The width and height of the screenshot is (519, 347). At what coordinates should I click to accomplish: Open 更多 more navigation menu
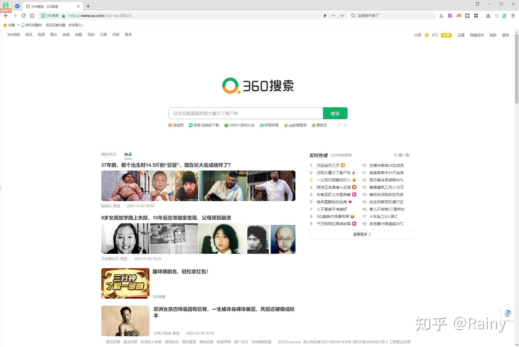128,35
